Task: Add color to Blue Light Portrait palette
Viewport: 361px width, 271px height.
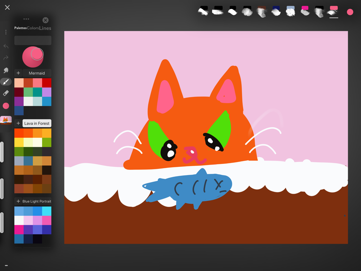Action: click(18, 201)
